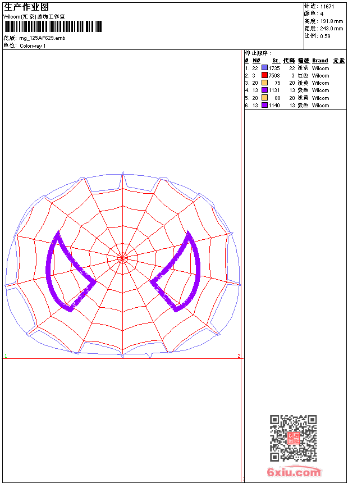Click the '停止顺序:' heading
Screen dimensions: 348x483
click(x=258, y=53)
